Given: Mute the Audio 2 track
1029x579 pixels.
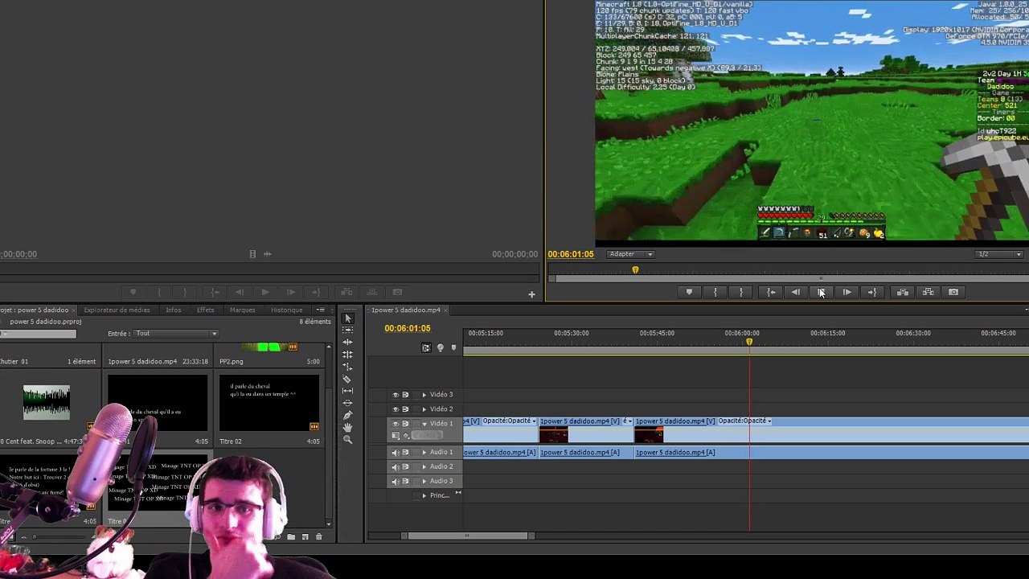Looking at the screenshot, I should click(396, 467).
